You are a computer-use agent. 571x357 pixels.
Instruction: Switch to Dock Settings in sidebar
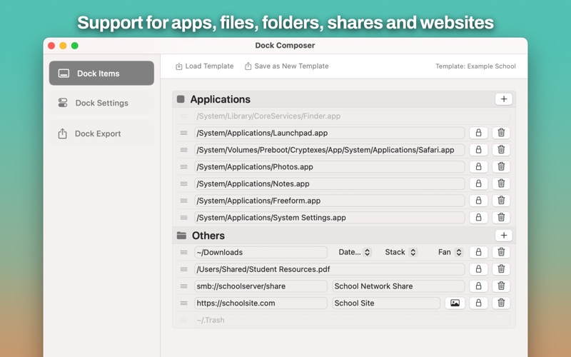101,103
